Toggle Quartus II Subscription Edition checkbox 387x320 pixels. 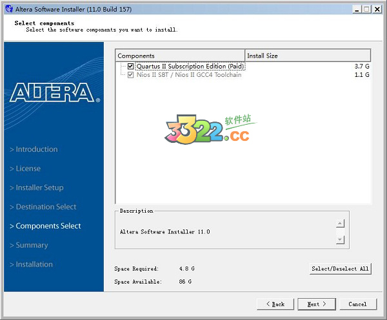pos(130,67)
